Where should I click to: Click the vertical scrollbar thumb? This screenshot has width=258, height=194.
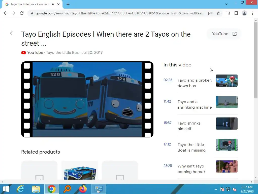pos(256,60)
